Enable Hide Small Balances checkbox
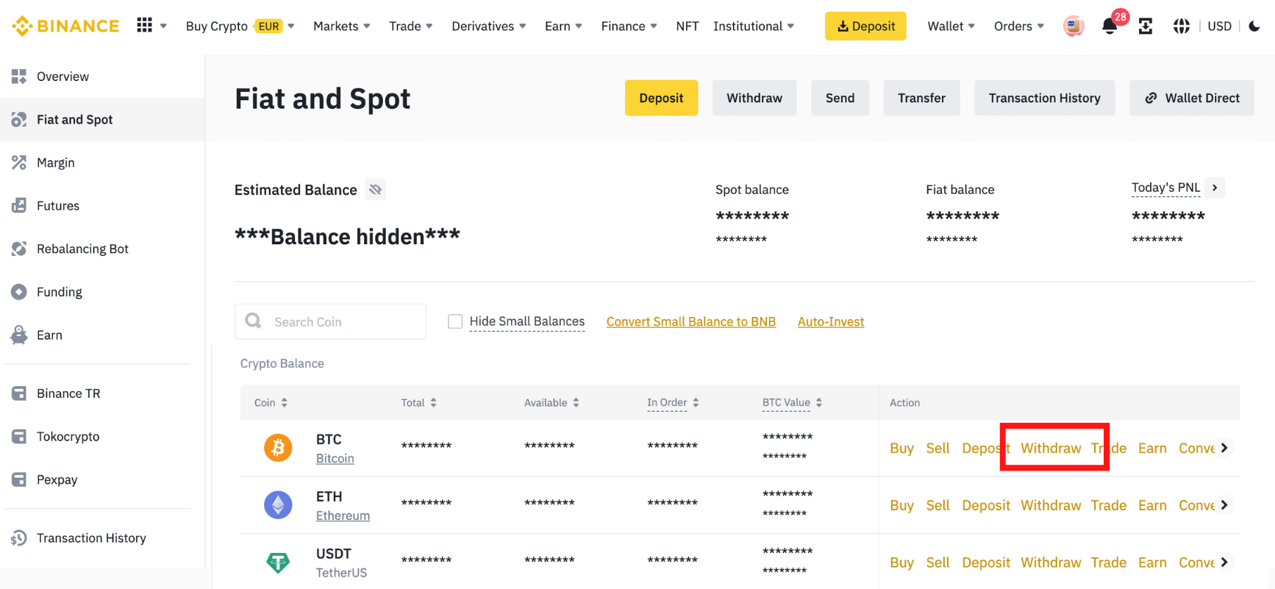This screenshot has width=1275, height=589. (455, 321)
